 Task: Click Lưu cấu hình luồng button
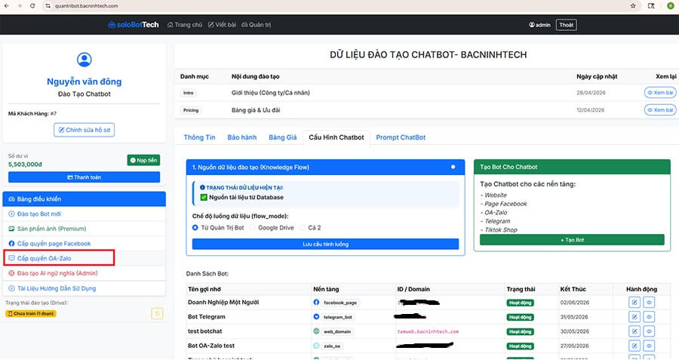click(x=325, y=245)
